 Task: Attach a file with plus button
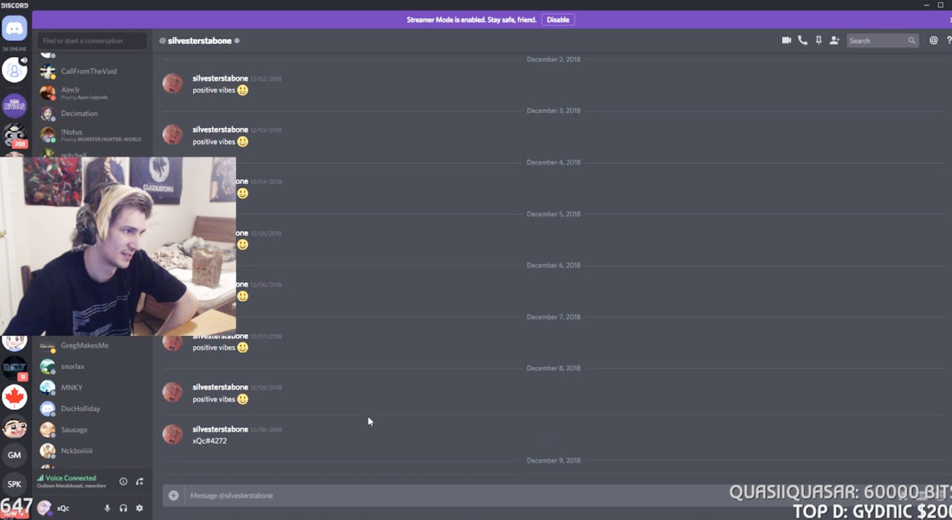click(x=174, y=495)
